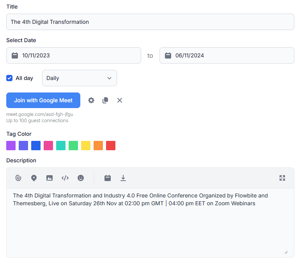
Task: Click Join with Google Meet button
Action: pos(43,100)
